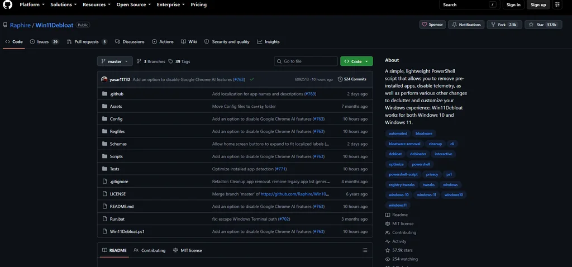Click the Config folder icon

coord(104,119)
